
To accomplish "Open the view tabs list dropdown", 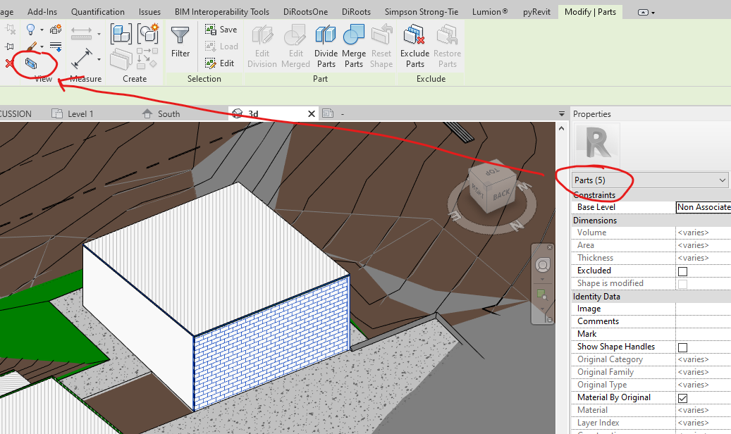I will pos(561,113).
